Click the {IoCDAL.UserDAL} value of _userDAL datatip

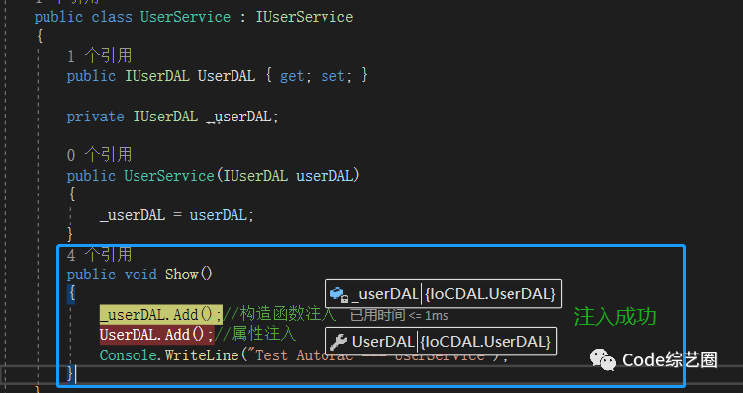click(x=491, y=294)
